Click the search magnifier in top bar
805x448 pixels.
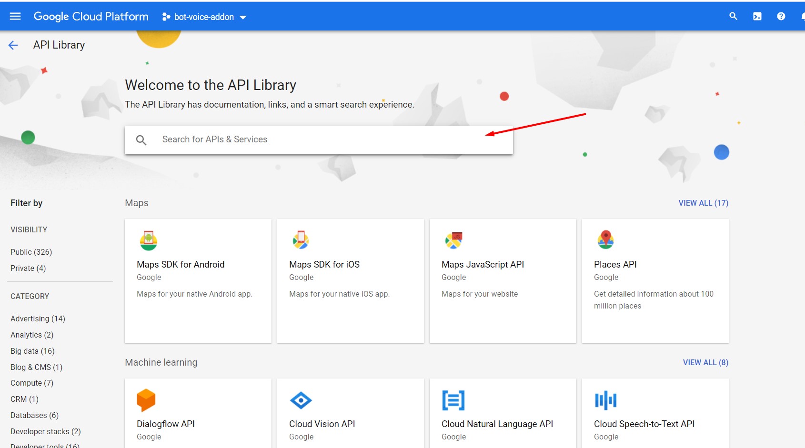click(733, 17)
